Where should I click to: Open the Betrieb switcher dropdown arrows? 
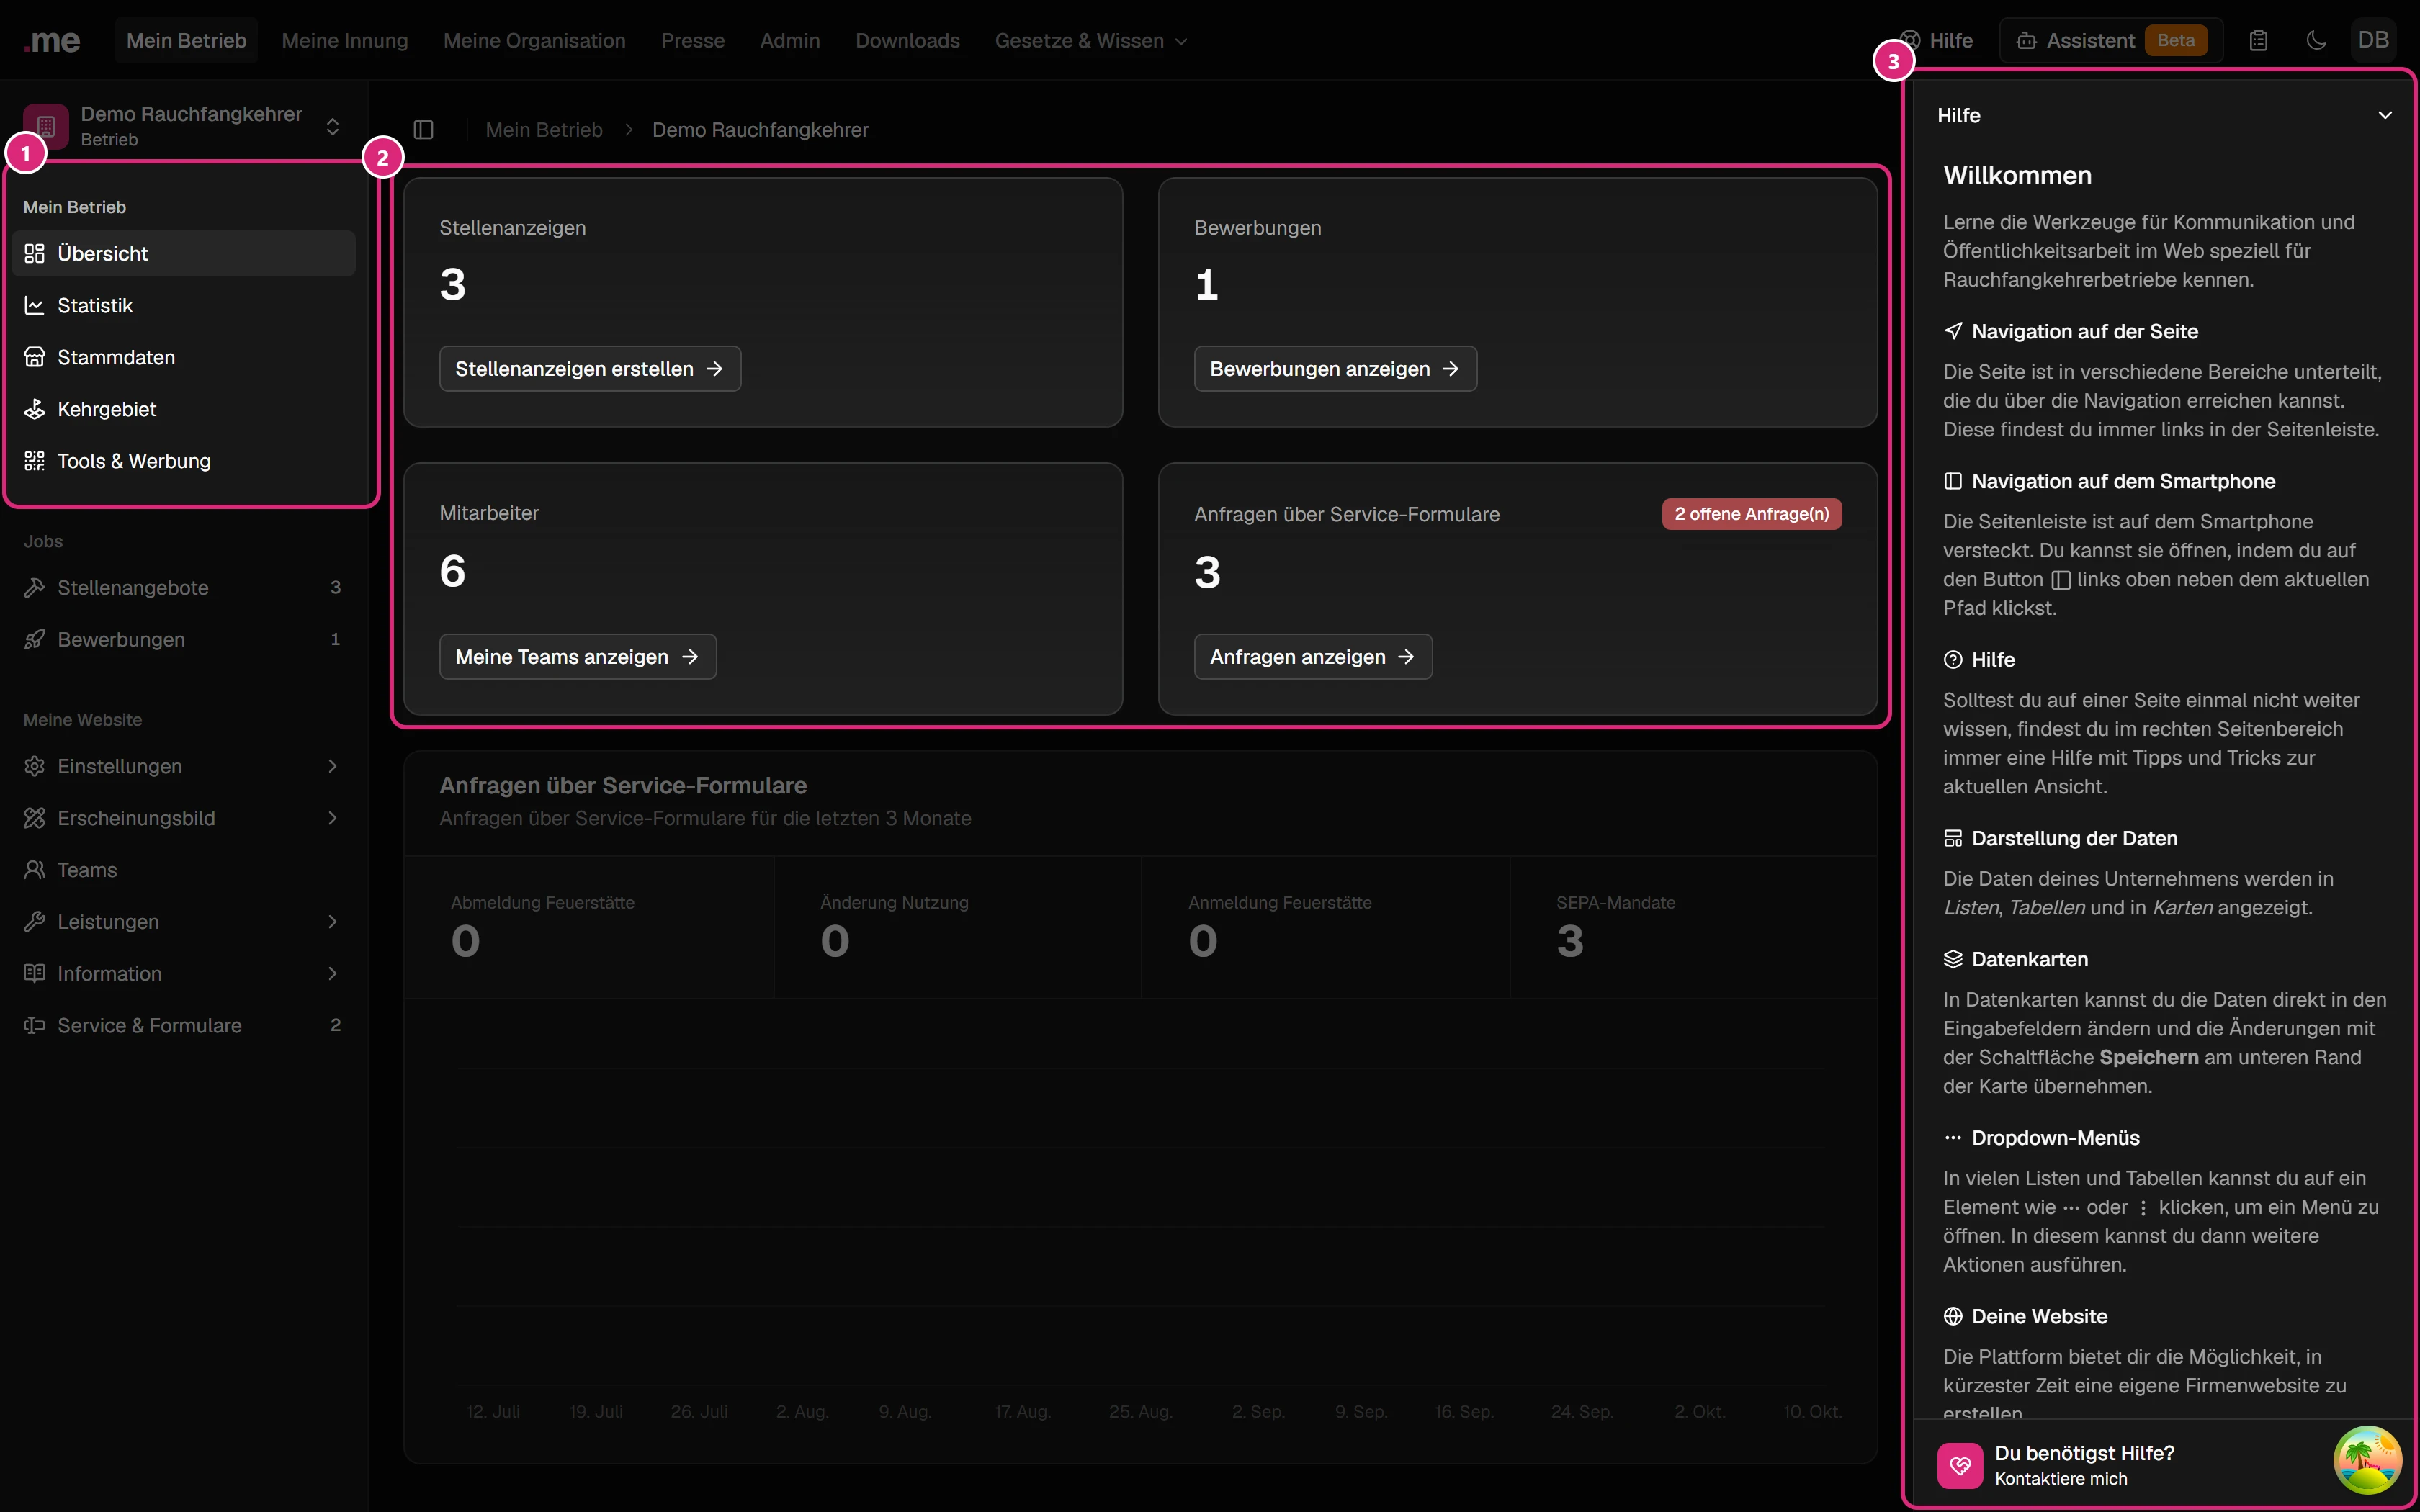coord(333,127)
